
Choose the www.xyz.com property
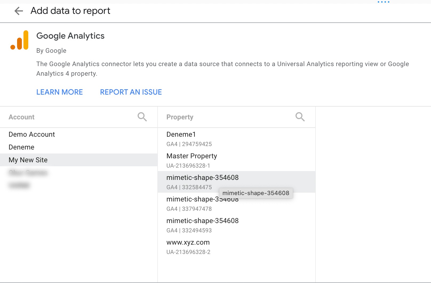pyautogui.click(x=237, y=247)
